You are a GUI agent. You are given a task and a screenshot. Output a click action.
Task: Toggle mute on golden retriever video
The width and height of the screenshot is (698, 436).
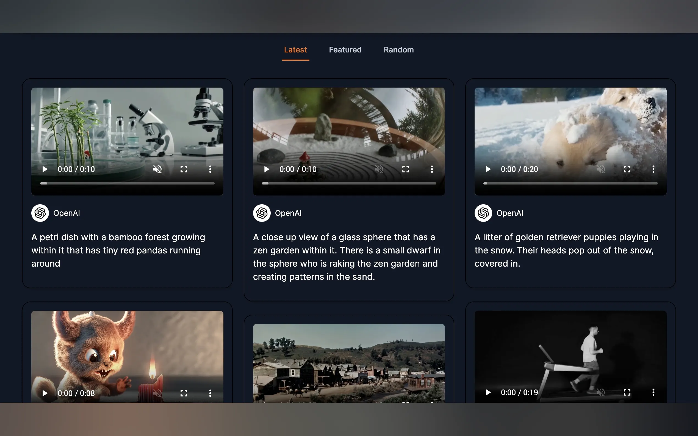600,169
